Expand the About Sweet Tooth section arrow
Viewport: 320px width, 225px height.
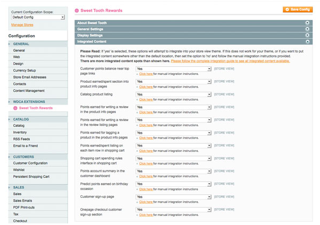[x=307, y=23]
